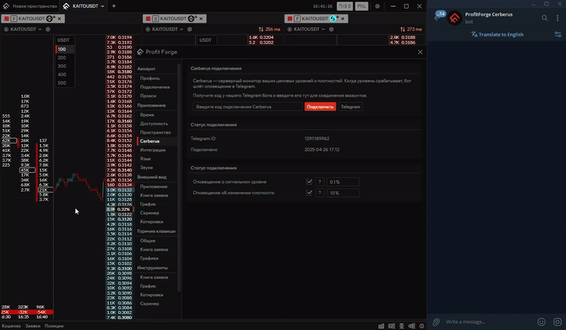Open settings gear of third KAITOUSDT panel
This screenshot has height=330, width=566.
pos(331,29)
